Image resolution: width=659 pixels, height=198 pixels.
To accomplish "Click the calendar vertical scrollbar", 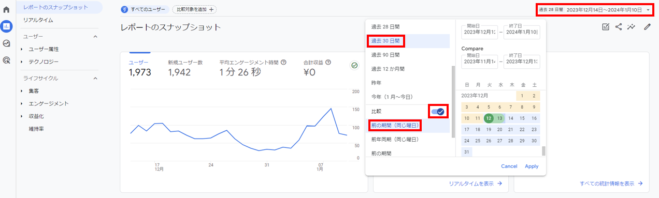I will [543, 151].
